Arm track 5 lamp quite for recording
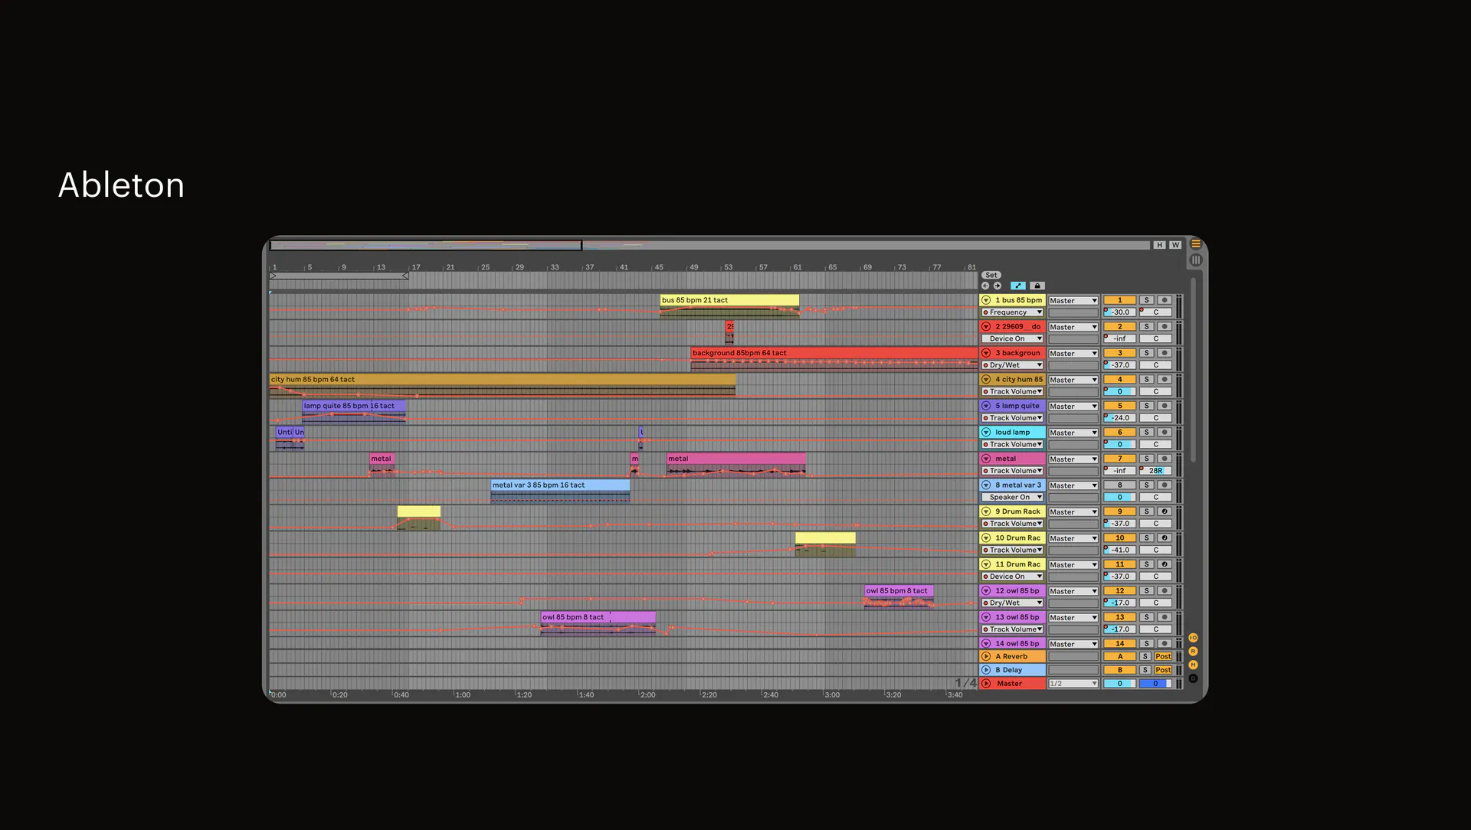 (x=1165, y=406)
